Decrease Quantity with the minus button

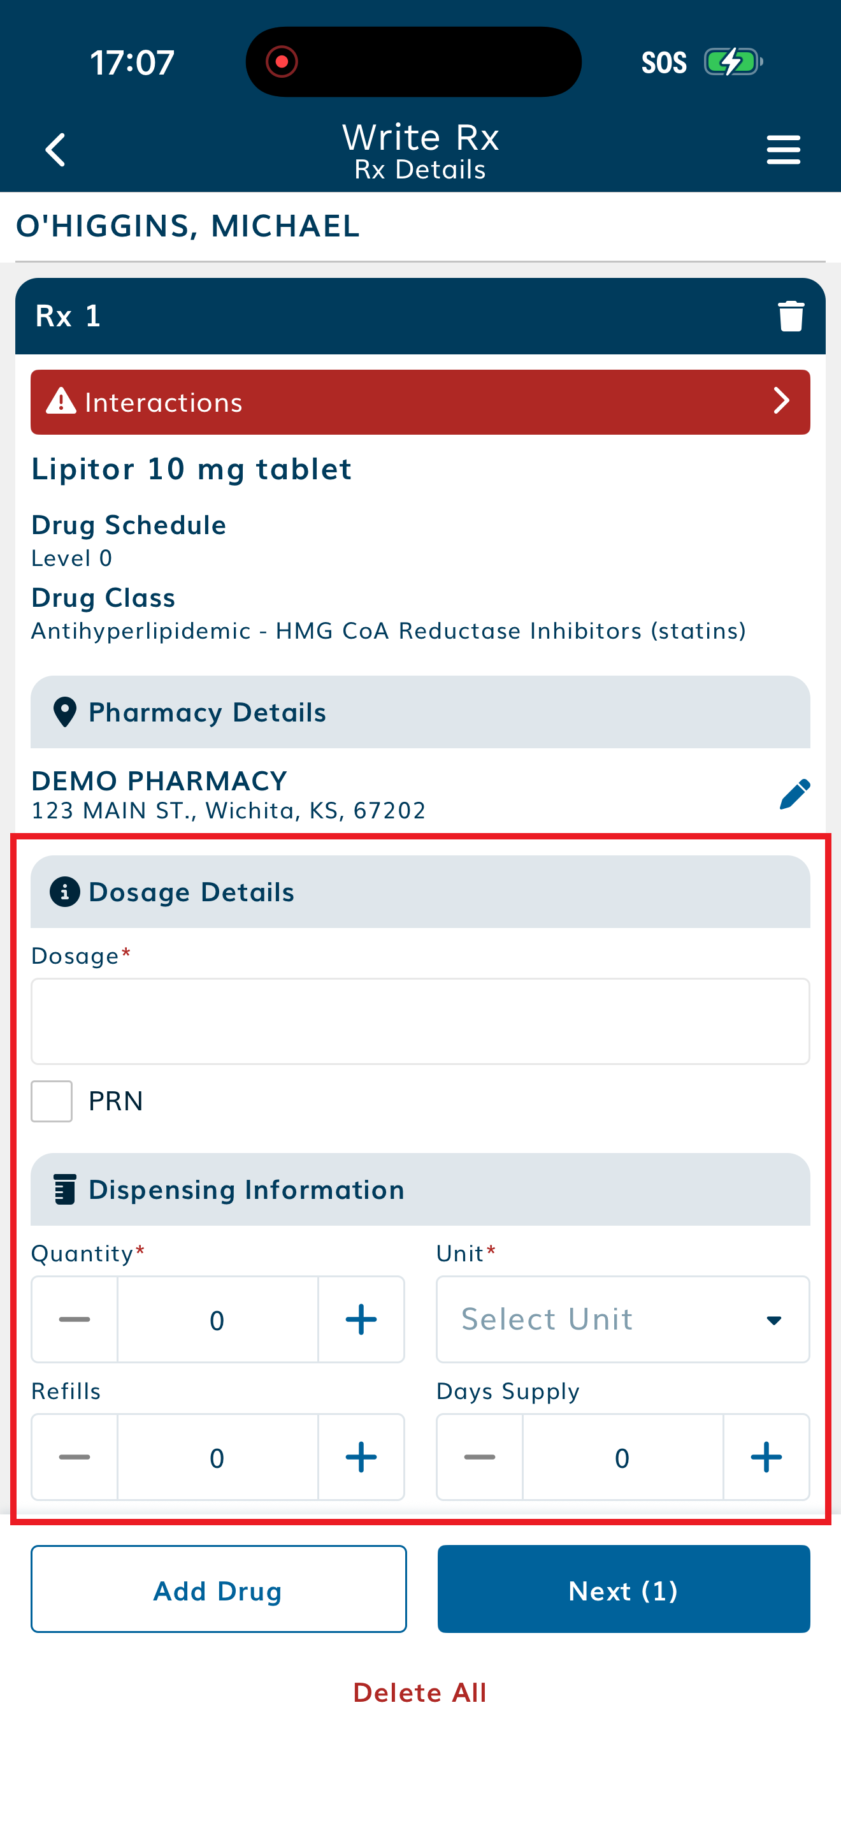coord(75,1319)
